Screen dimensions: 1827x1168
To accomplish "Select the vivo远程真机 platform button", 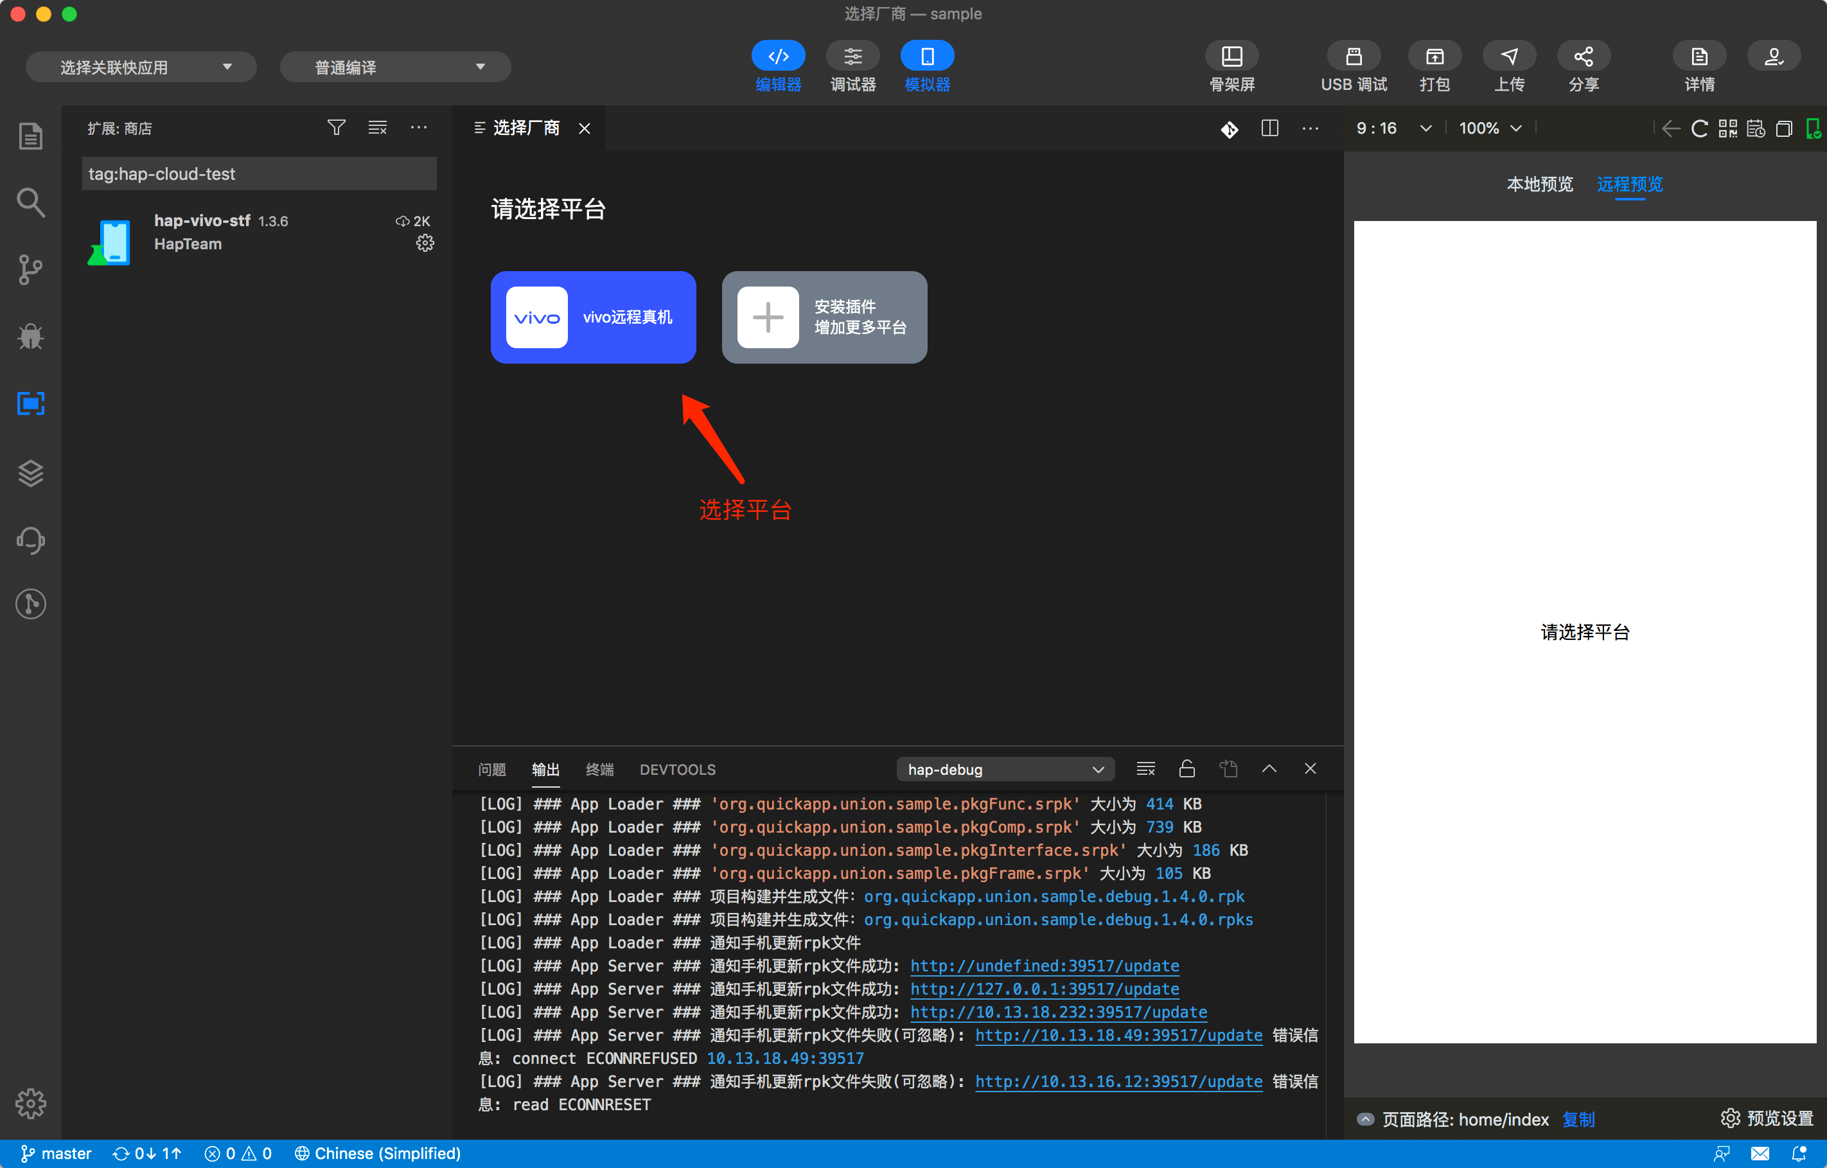I will [x=592, y=317].
